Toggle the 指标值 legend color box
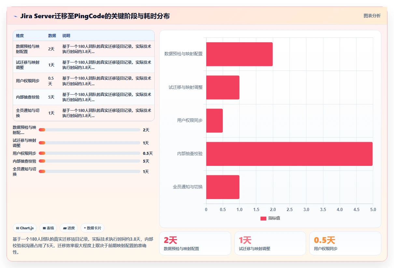The height and width of the screenshot is (268, 394). click(x=263, y=218)
